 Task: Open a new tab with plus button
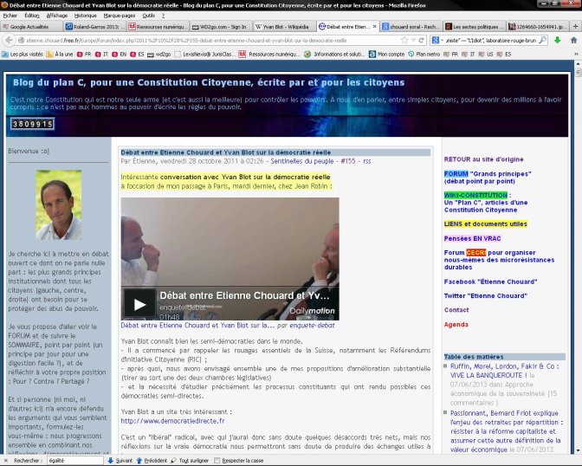[x=575, y=26]
